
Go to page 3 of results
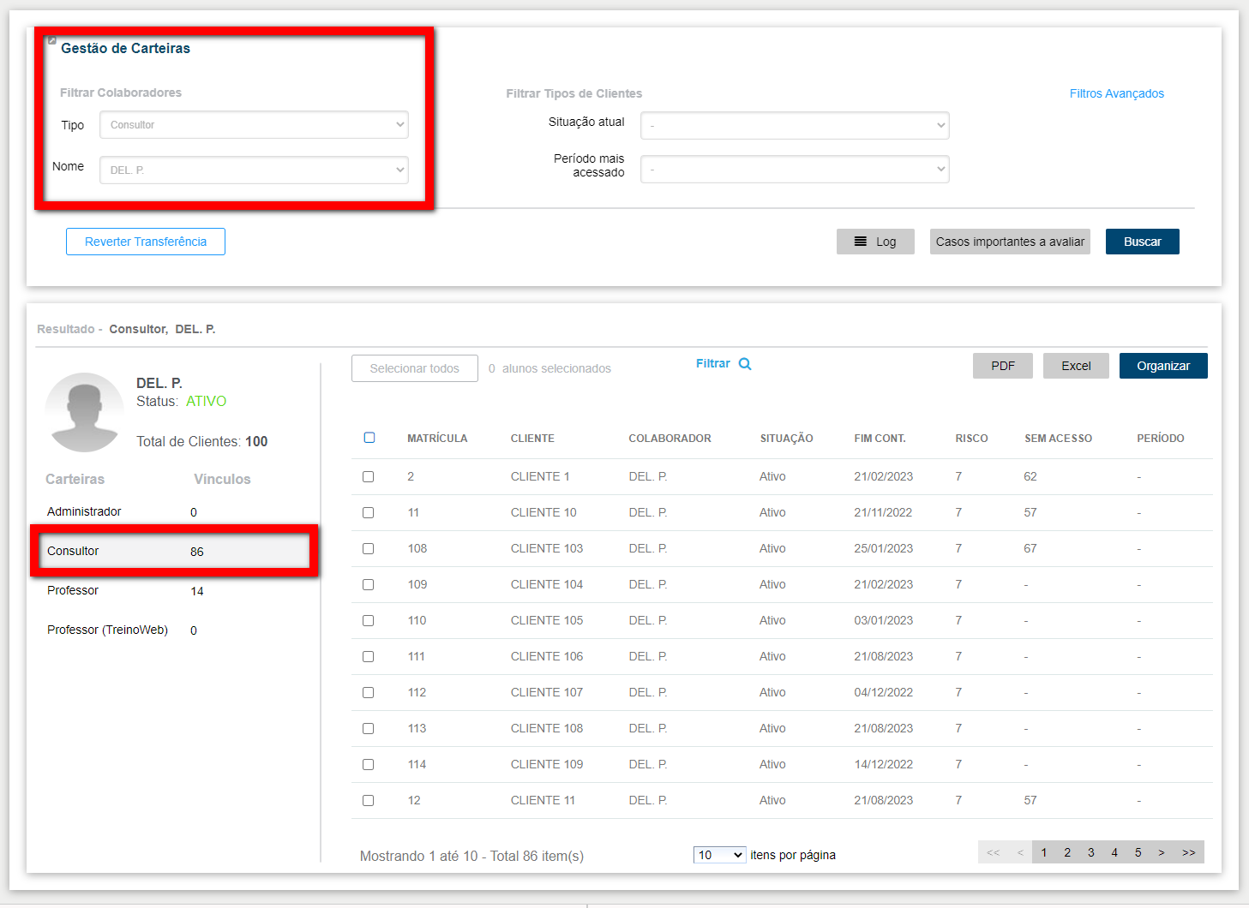(1090, 852)
